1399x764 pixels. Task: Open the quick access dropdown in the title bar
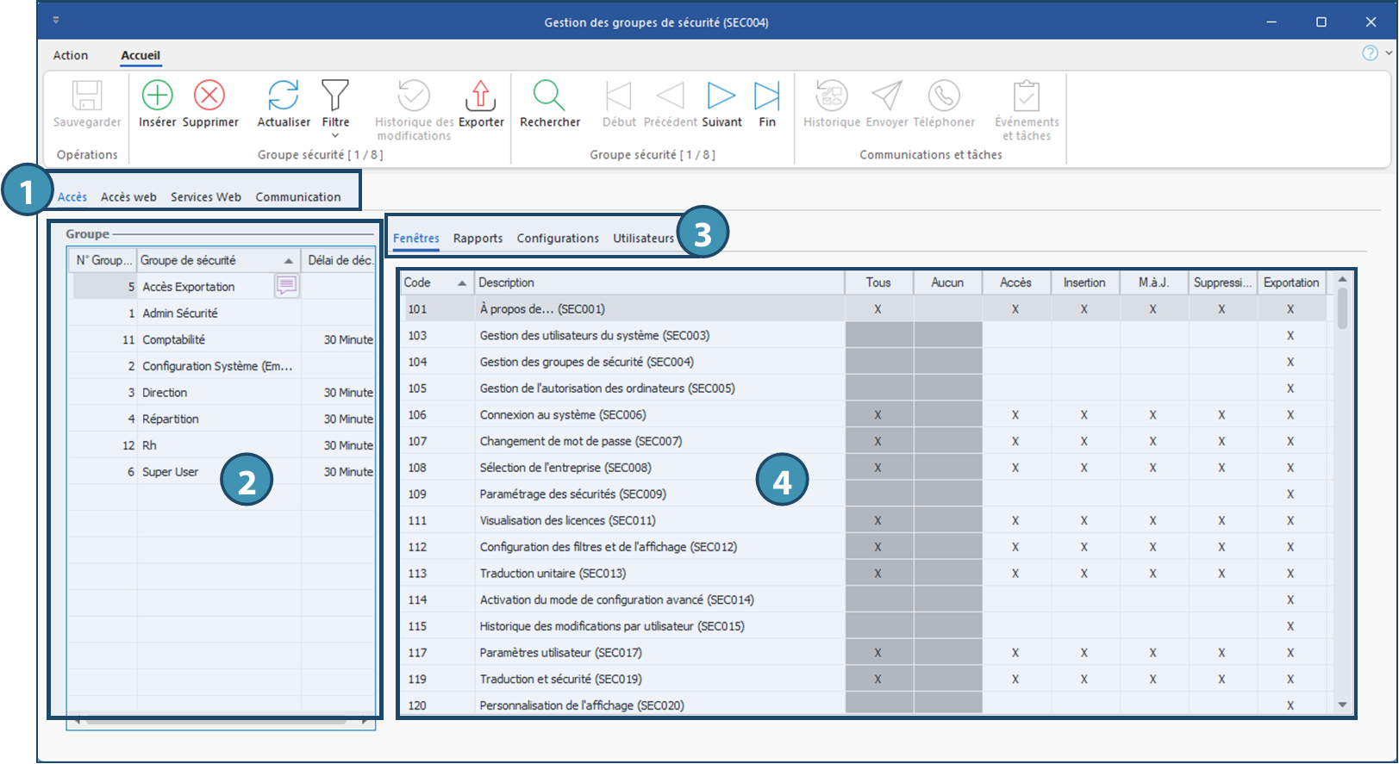(56, 21)
